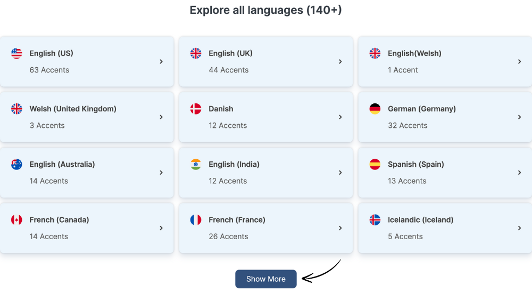
Task: Select Spanish (Spain) 13 Accents text
Action: coord(407,181)
